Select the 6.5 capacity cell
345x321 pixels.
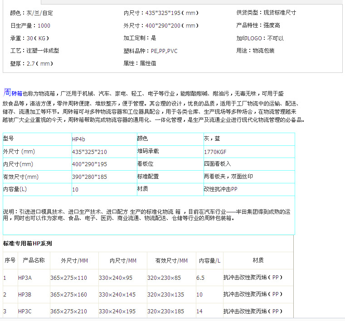(x=210, y=278)
